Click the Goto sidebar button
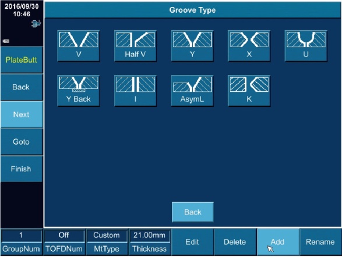This screenshot has width=342, height=258. (x=22, y=142)
